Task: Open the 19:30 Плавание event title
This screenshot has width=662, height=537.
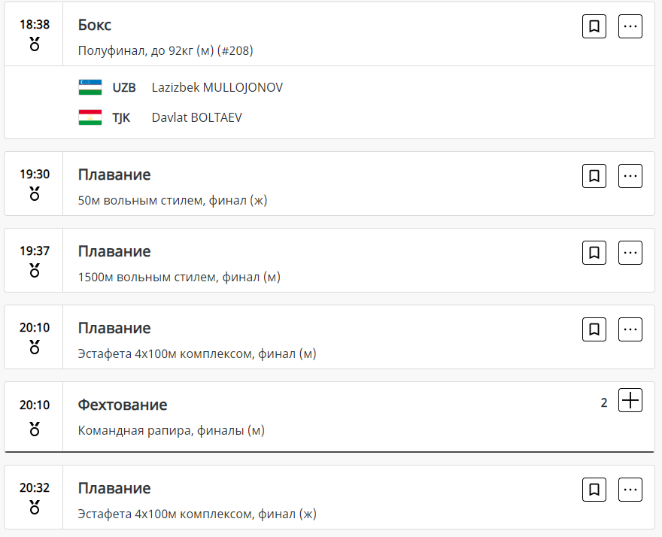Action: tap(114, 174)
